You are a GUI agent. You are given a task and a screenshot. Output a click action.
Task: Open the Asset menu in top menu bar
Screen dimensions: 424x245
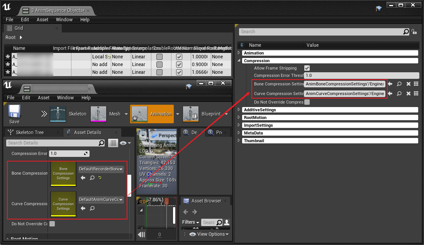[x=42, y=19]
